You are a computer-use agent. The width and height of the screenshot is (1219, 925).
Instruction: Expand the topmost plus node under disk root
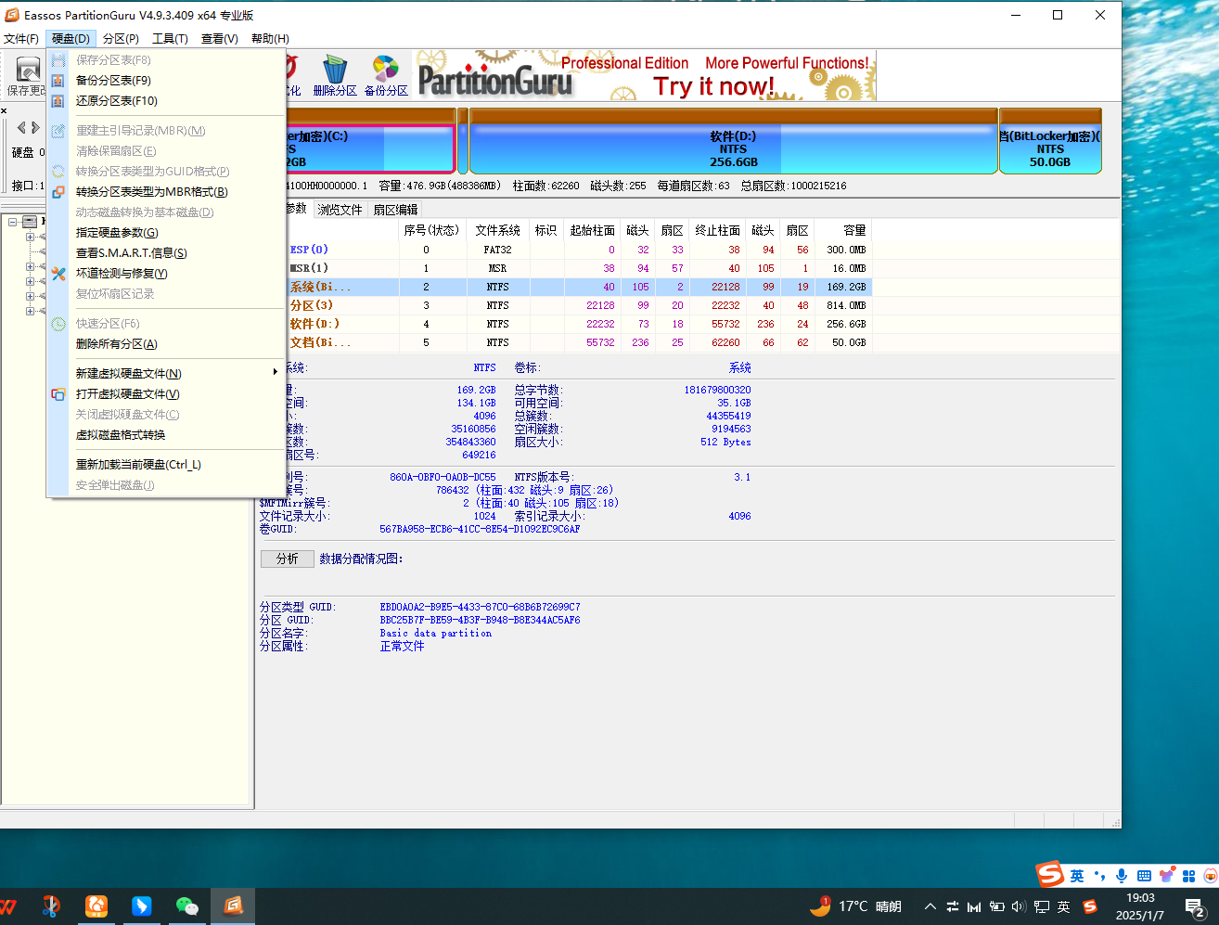pos(30,237)
